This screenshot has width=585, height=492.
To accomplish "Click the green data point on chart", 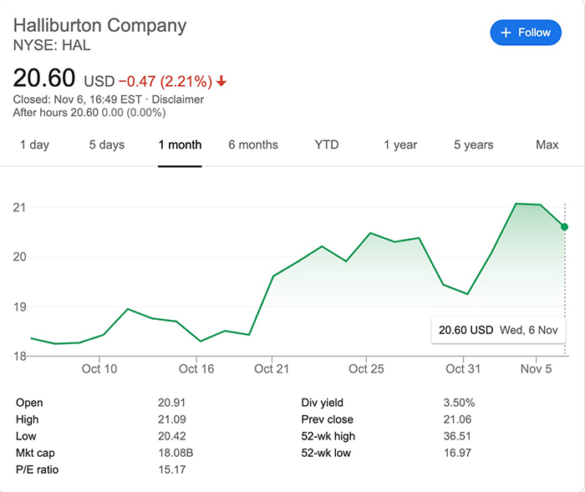I will (x=565, y=226).
